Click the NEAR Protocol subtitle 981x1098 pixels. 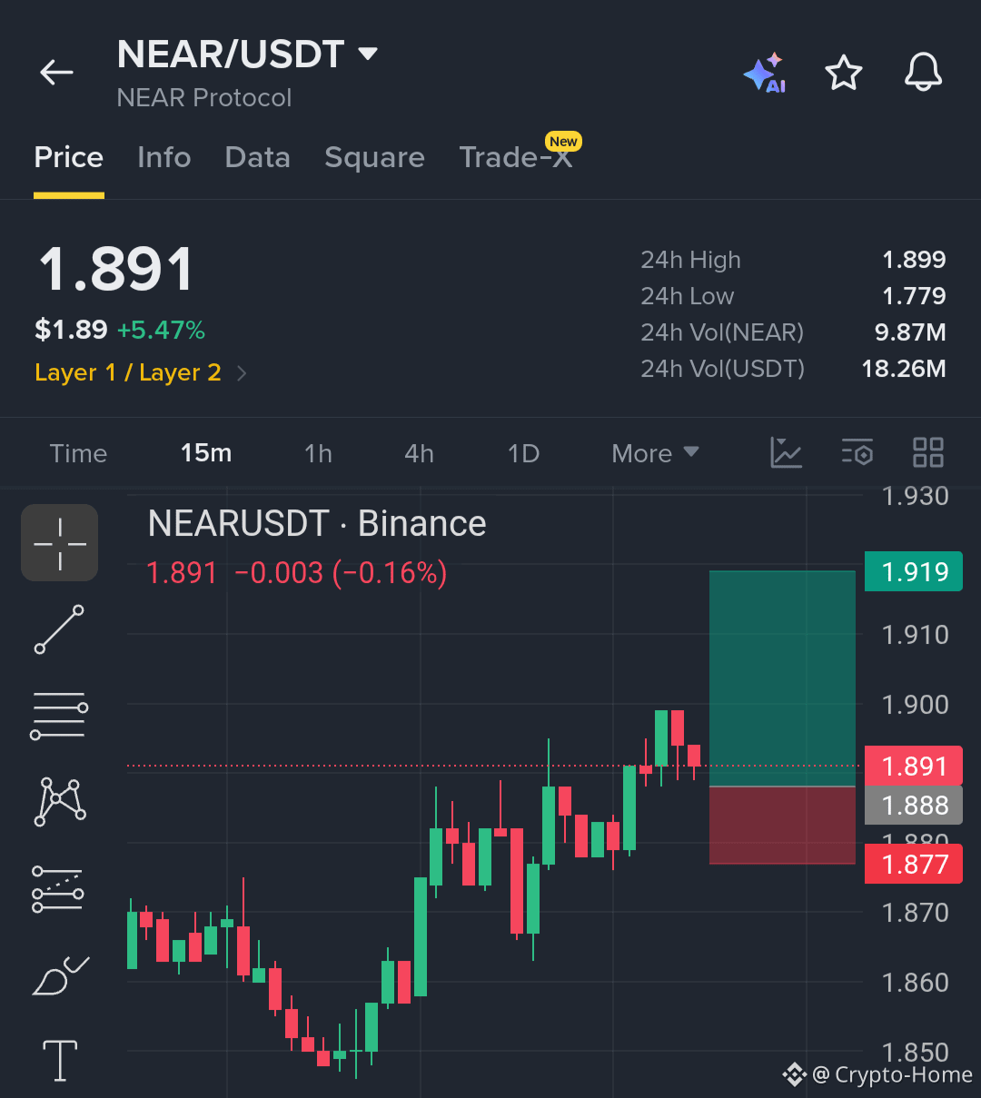(204, 98)
